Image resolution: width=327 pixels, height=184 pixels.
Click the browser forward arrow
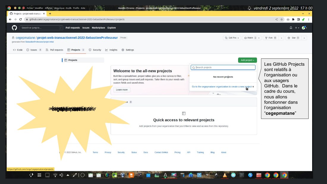pos(15,19)
